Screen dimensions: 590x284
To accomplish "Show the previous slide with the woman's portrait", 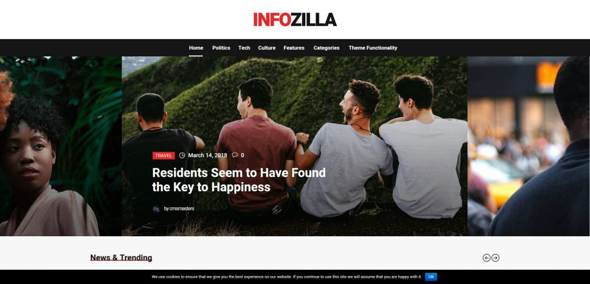I will coord(60,146).
